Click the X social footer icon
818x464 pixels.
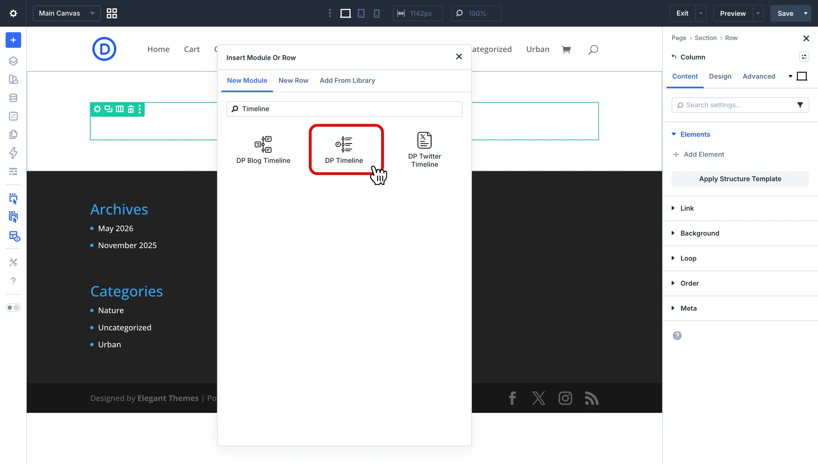[x=539, y=398]
